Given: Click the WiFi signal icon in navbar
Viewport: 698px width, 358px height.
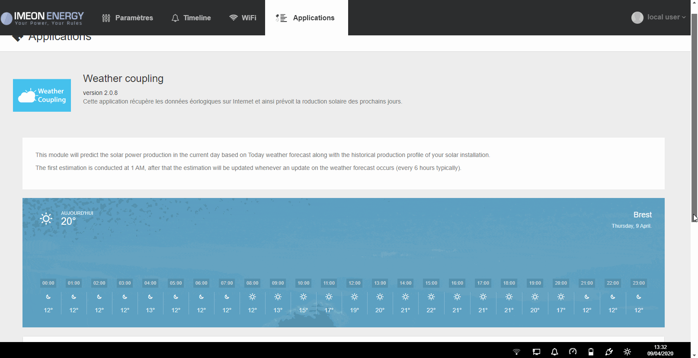Looking at the screenshot, I should pyautogui.click(x=234, y=18).
